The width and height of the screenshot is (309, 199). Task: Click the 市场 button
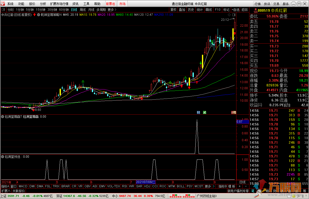pos(123,4)
